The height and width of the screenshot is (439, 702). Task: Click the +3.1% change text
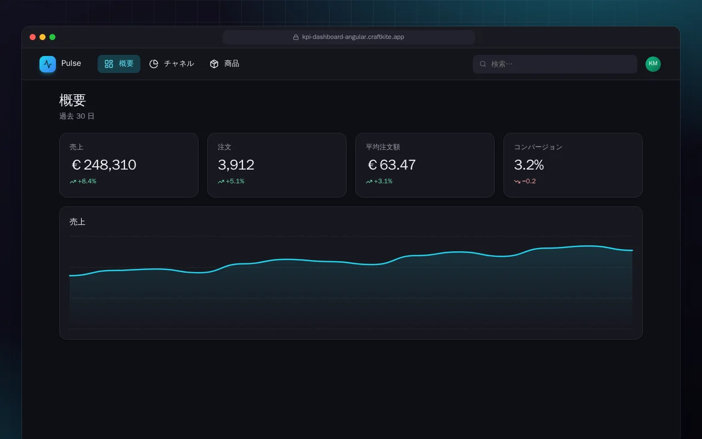click(383, 182)
